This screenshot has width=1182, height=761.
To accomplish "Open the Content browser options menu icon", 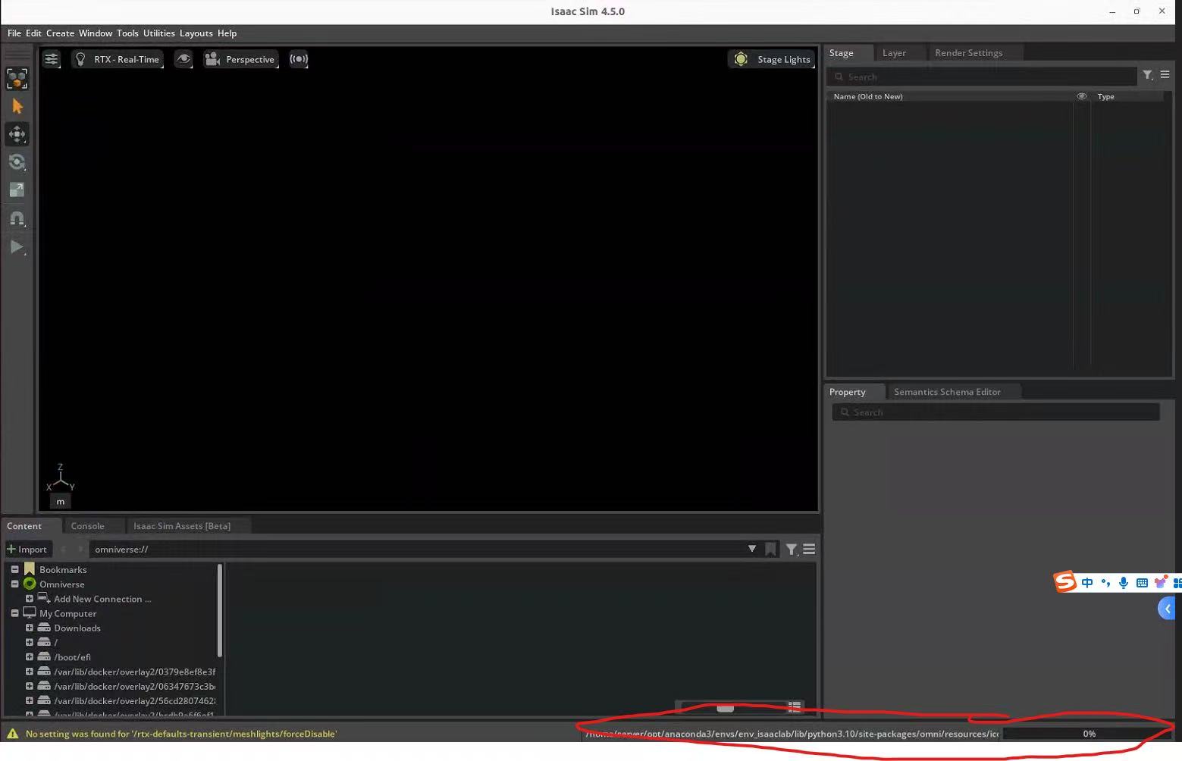I will [809, 549].
